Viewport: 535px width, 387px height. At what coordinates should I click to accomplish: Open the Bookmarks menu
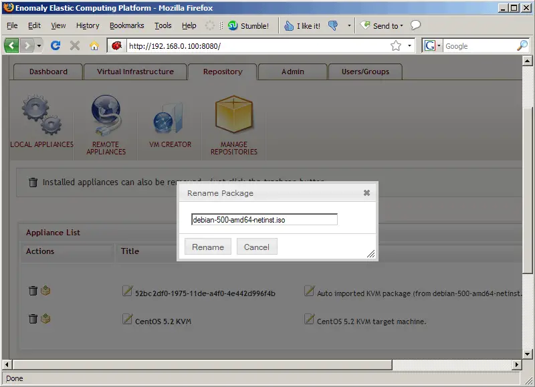126,25
